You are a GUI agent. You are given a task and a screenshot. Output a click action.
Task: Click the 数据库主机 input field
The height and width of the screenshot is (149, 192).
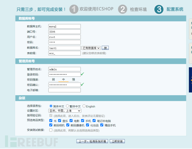(65, 26)
